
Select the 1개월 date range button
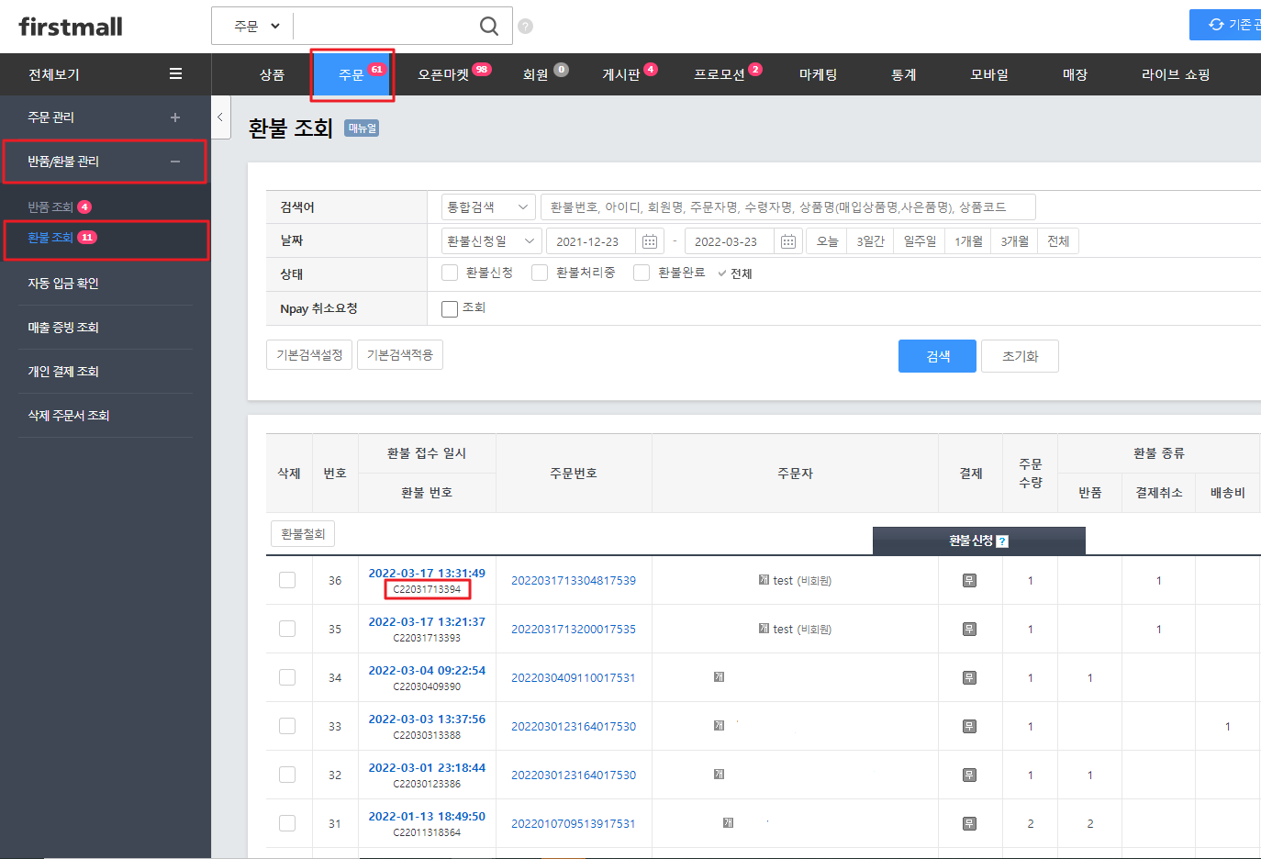click(x=968, y=241)
